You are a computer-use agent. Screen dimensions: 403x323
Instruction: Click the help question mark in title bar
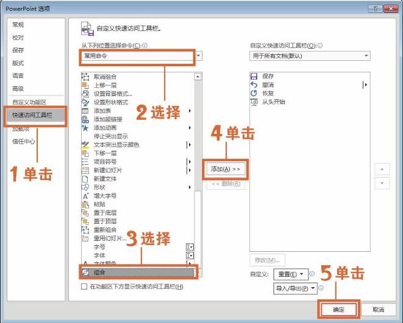376,9
